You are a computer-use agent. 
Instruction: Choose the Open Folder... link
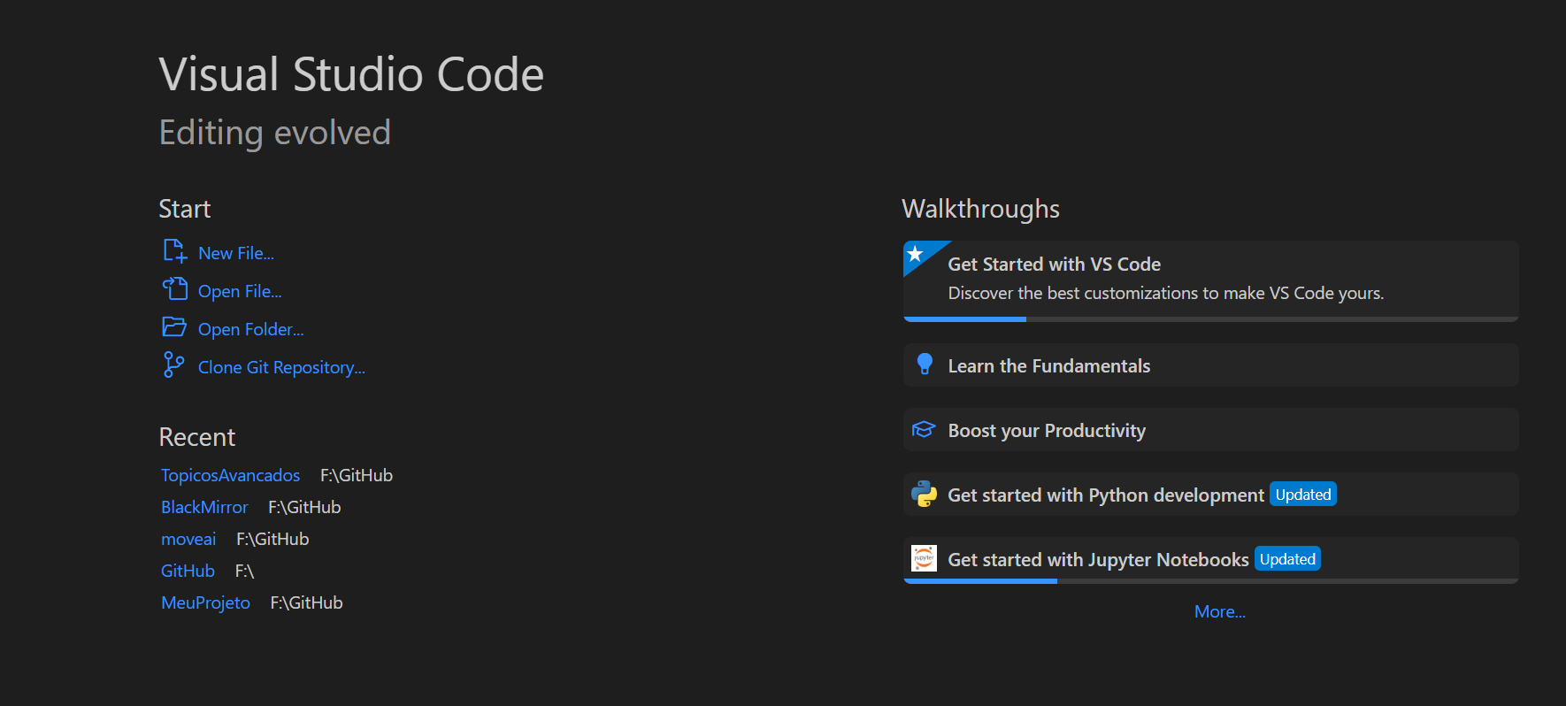pyautogui.click(x=251, y=329)
